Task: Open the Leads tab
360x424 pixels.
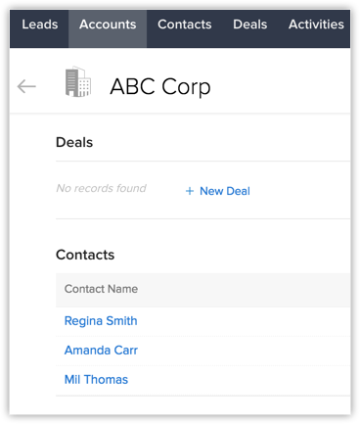Action: [40, 24]
